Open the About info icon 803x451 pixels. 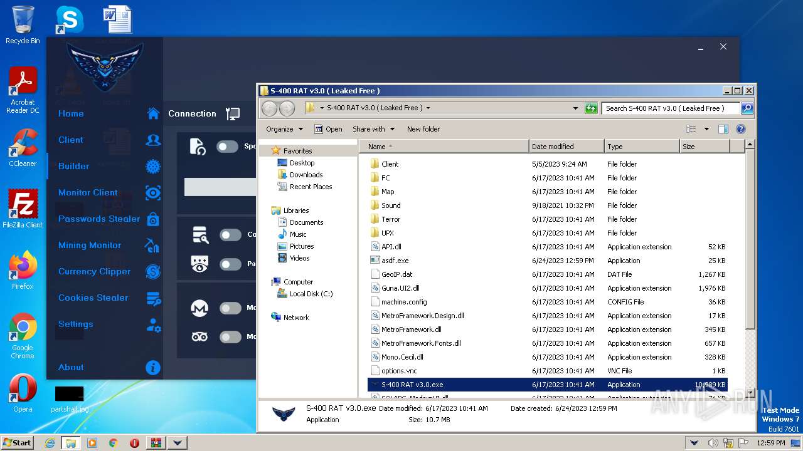(x=153, y=368)
